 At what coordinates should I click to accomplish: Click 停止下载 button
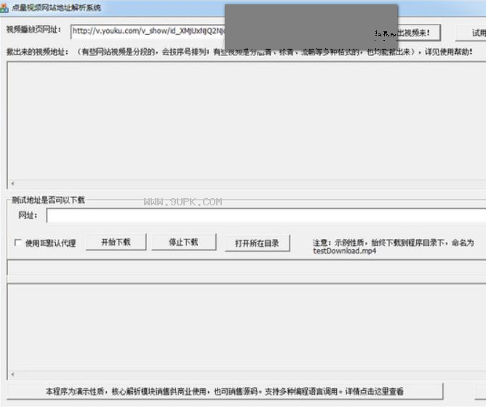183,242
